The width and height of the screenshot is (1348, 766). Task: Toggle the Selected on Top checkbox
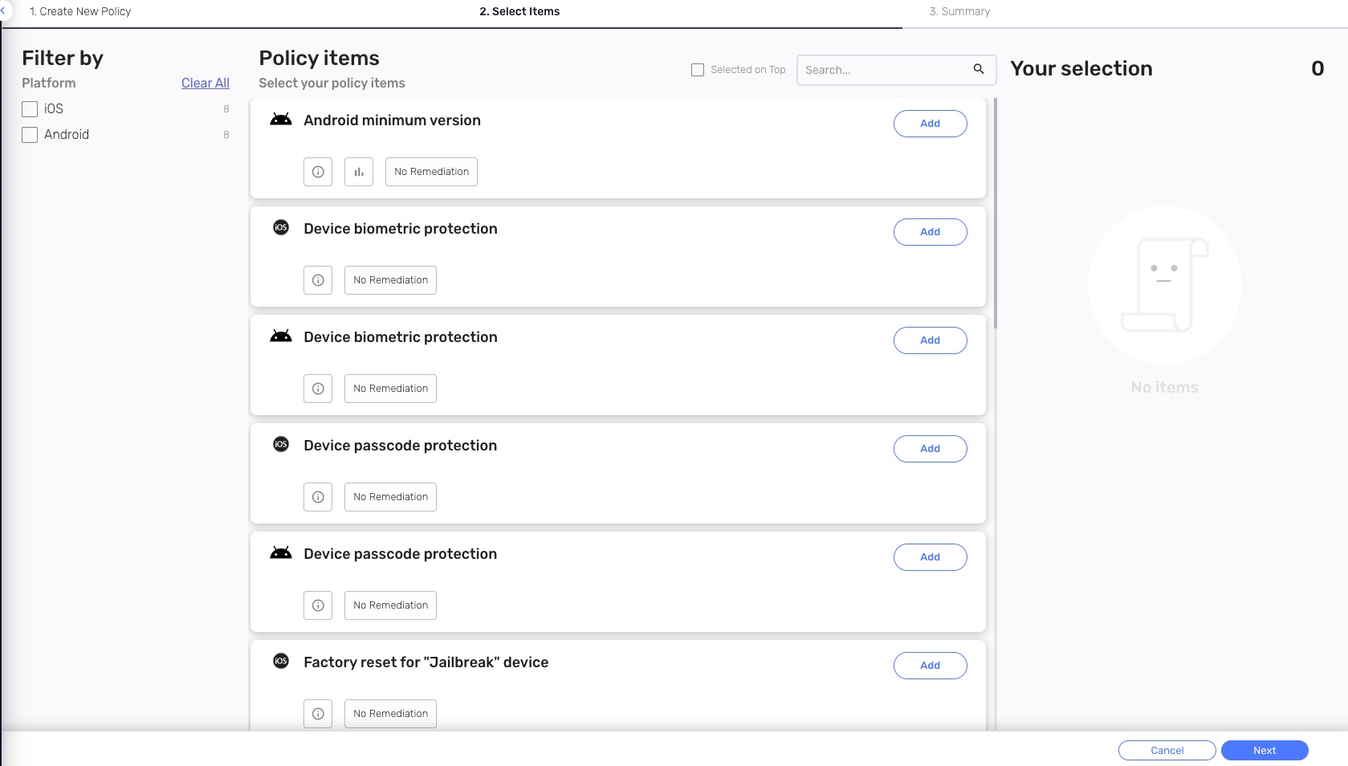click(698, 70)
